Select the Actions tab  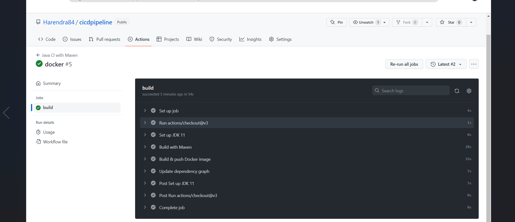coord(139,39)
